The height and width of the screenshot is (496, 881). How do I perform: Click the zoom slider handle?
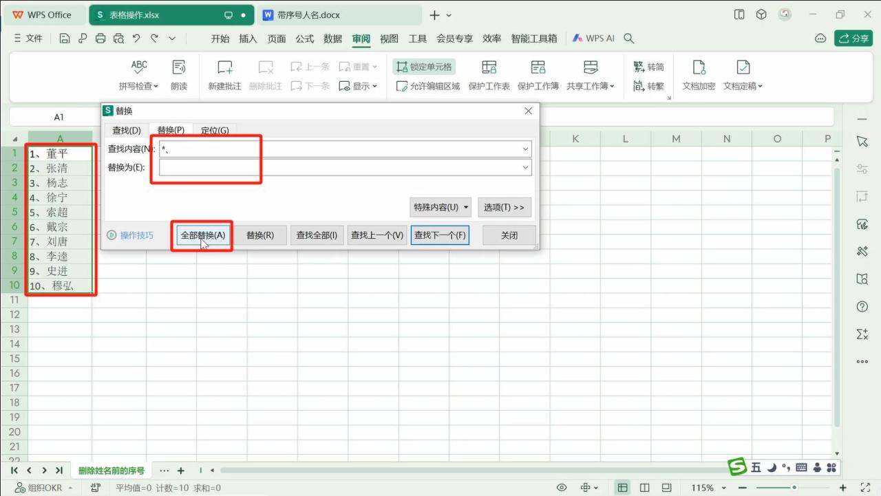tap(794, 488)
